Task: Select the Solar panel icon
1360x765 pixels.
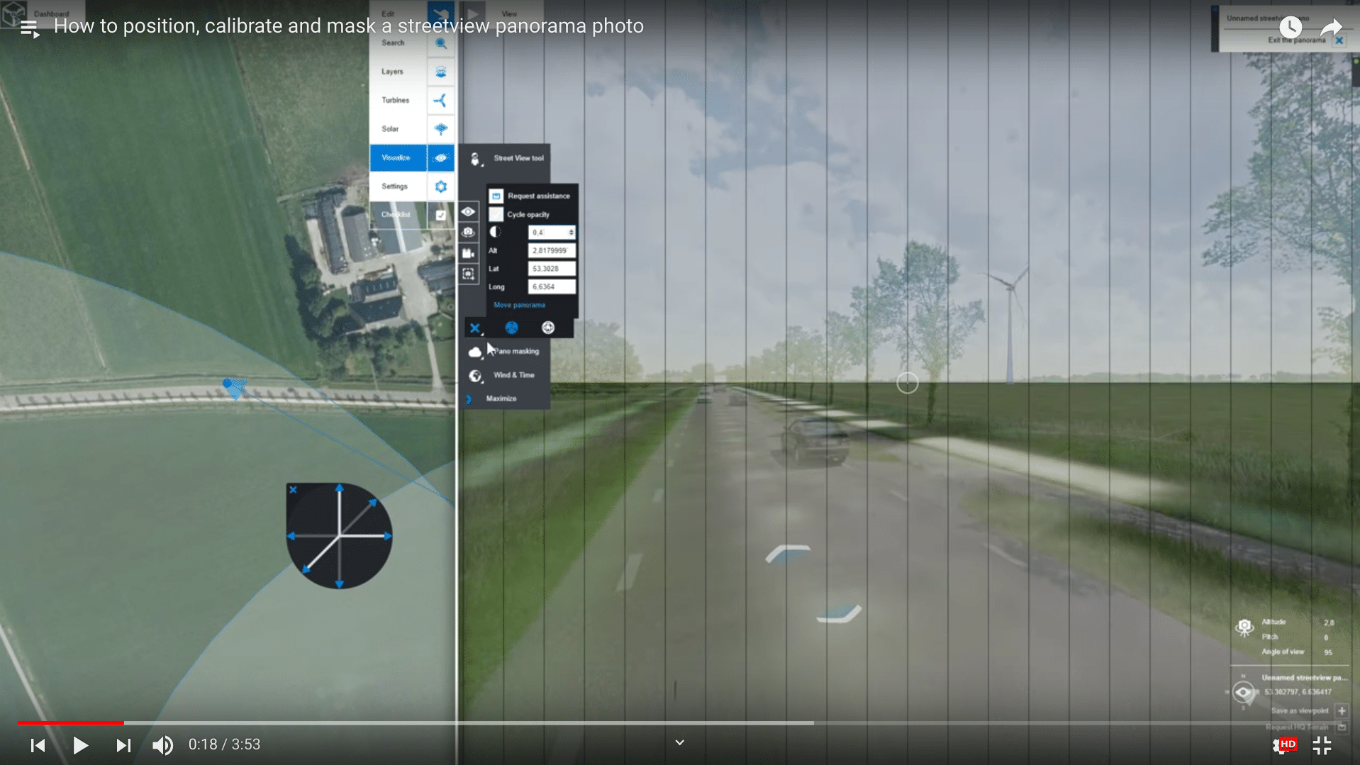Action: coord(440,129)
